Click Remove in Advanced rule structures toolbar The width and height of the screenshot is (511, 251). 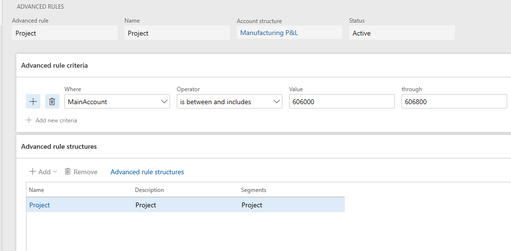click(x=81, y=171)
